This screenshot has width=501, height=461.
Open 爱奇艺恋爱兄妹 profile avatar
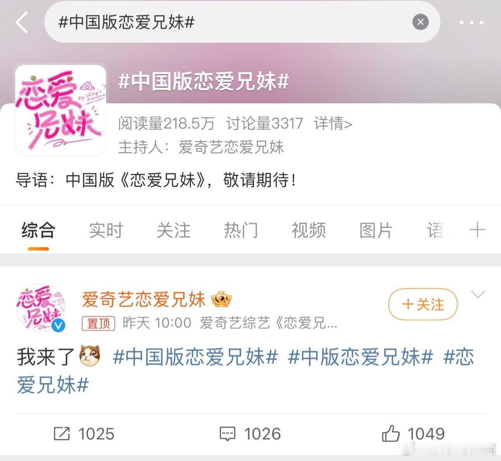tap(41, 308)
